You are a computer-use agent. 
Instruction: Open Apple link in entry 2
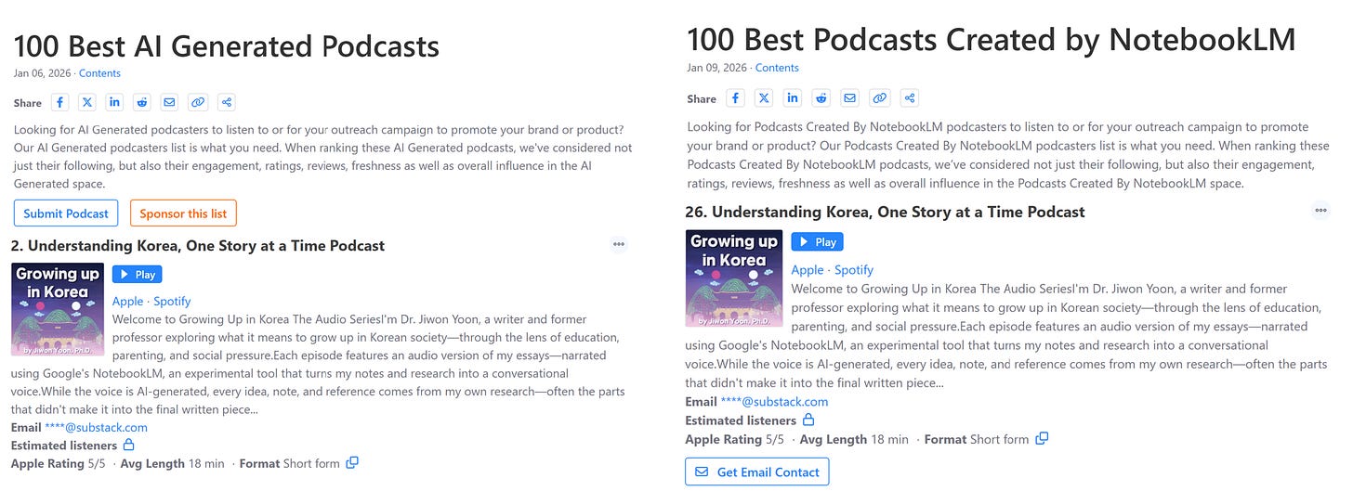coord(128,301)
